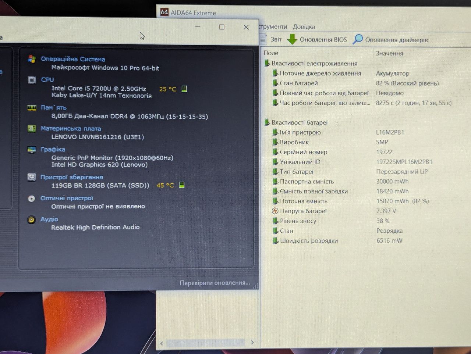Maximize the front system info window
The height and width of the screenshot is (354, 471).
click(222, 27)
